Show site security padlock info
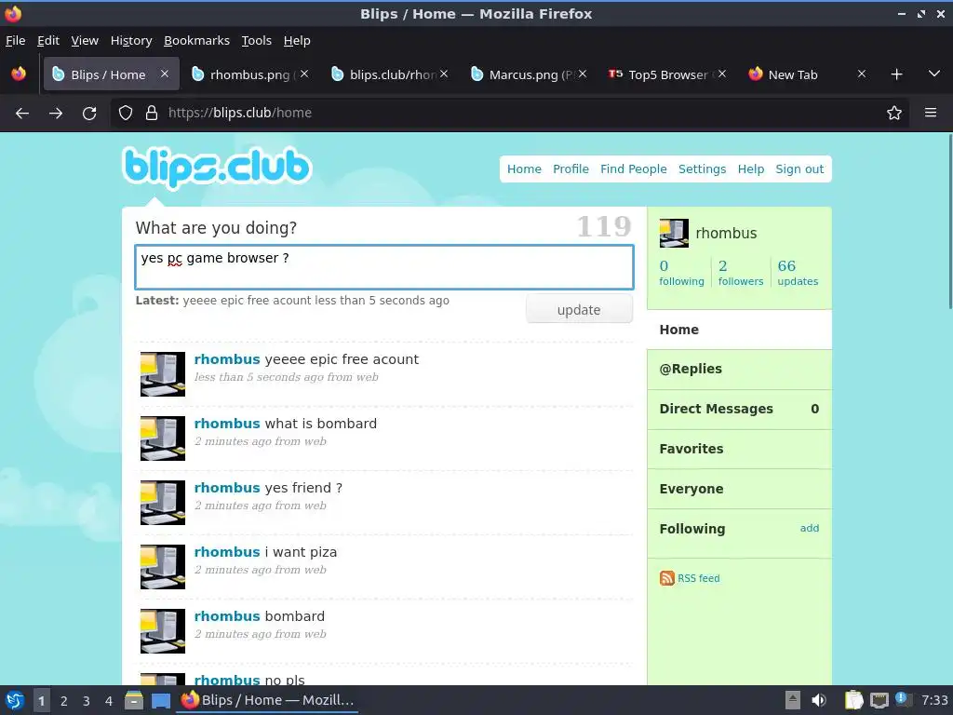The width and height of the screenshot is (953, 715). 152,113
